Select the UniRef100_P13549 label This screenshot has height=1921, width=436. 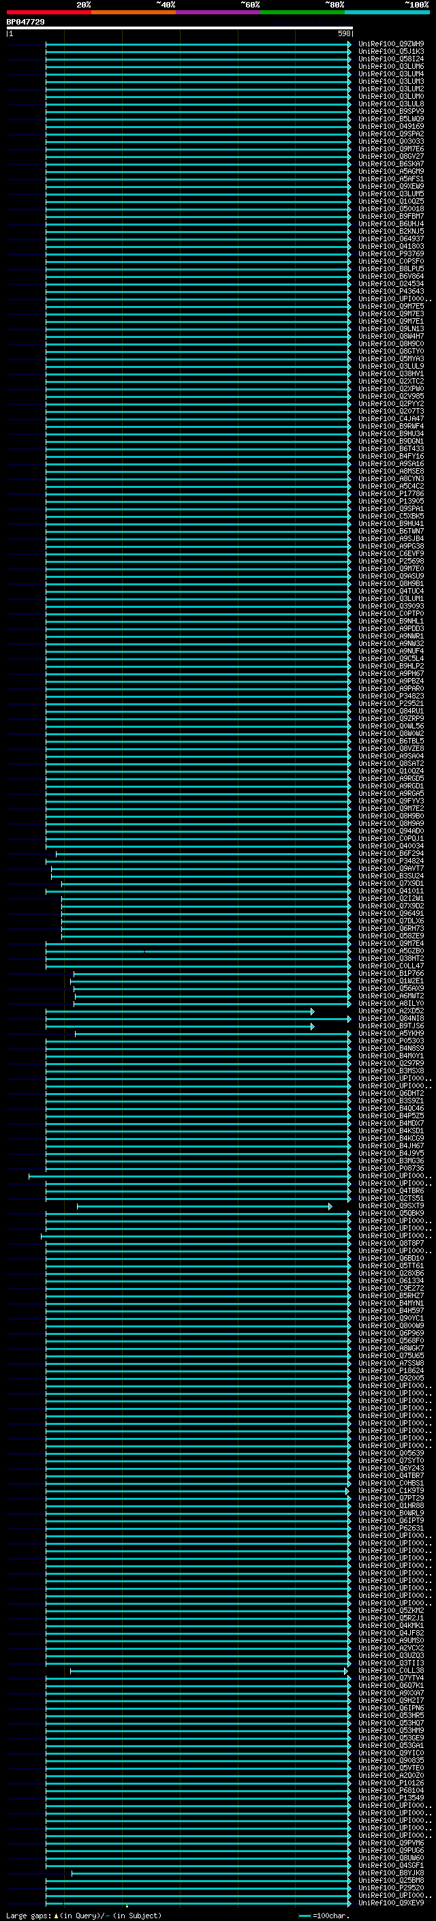[x=391, y=1799]
